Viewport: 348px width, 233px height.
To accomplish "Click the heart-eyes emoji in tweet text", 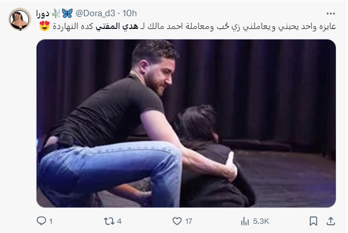I will click(45, 26).
